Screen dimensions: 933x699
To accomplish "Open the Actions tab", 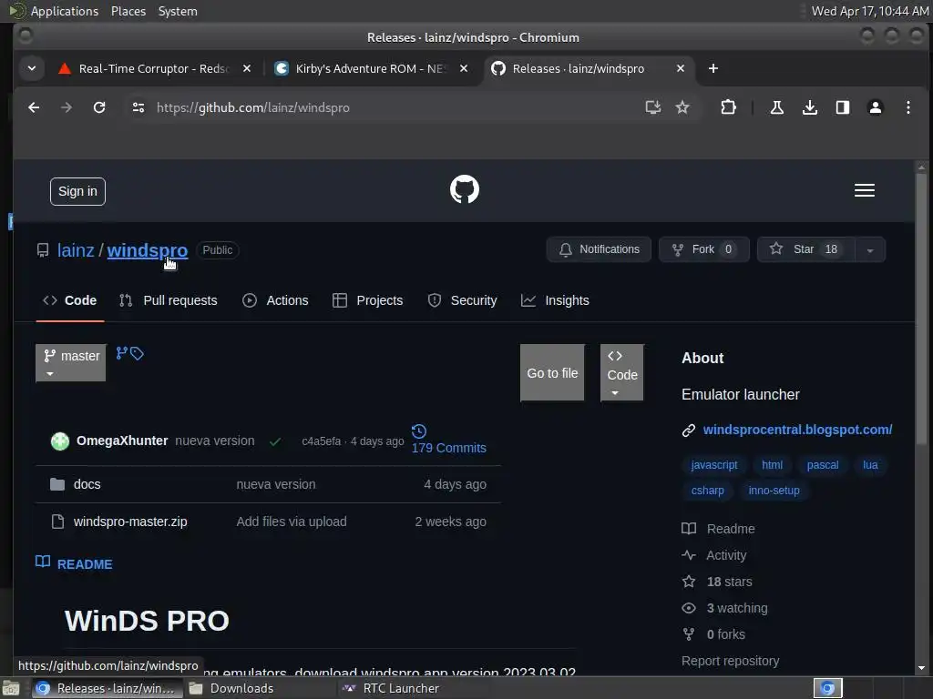I will (275, 300).
